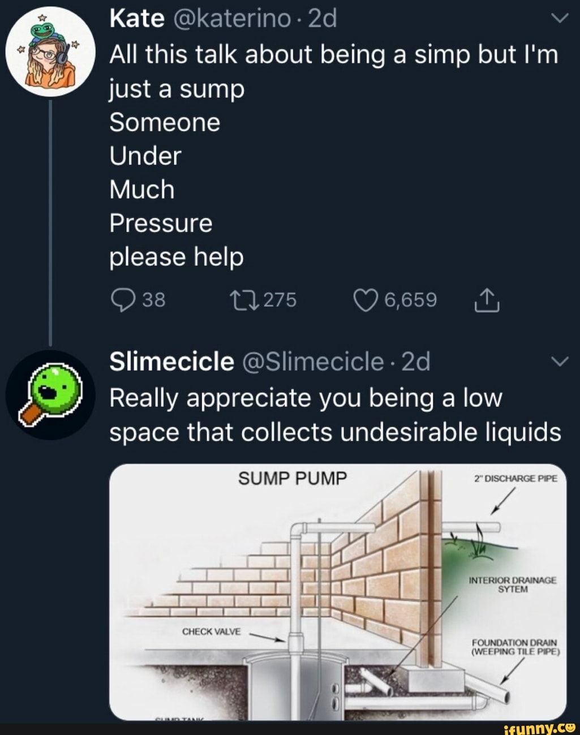Open the @Slimecicle handle link
This screenshot has height=735, width=580.
[x=313, y=362]
